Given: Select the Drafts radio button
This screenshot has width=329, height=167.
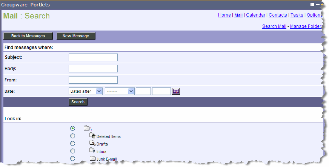Looking at the screenshot, I should tap(72, 143).
